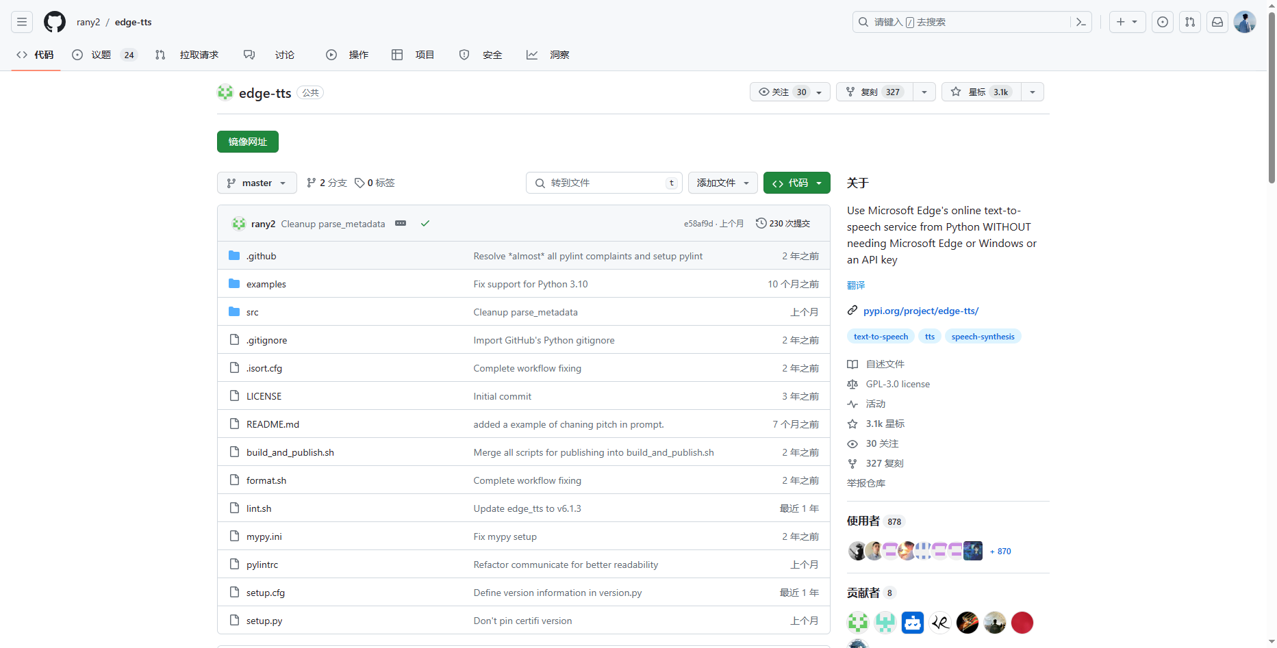Image resolution: width=1277 pixels, height=648 pixels.
Task: View the commit check status checkmark
Action: click(x=425, y=223)
